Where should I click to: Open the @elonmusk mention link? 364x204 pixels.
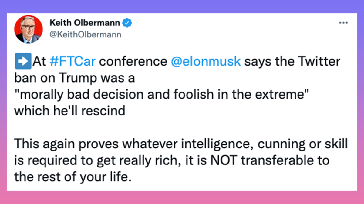click(206, 61)
